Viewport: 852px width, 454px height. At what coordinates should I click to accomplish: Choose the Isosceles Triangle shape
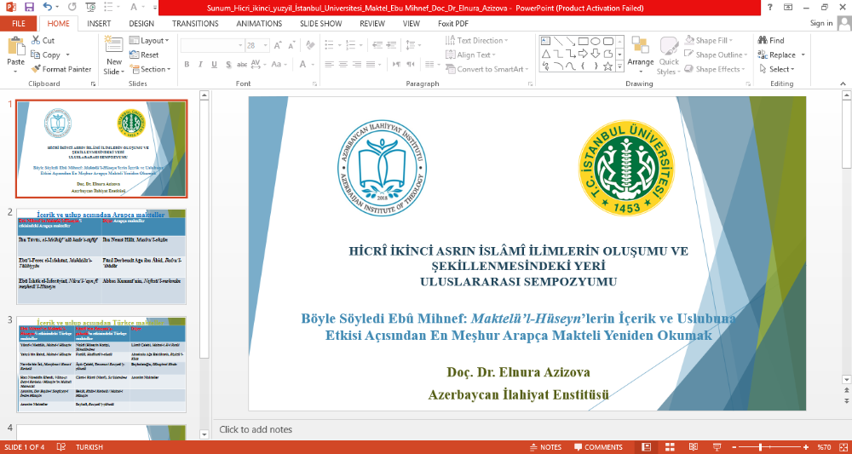click(545, 53)
